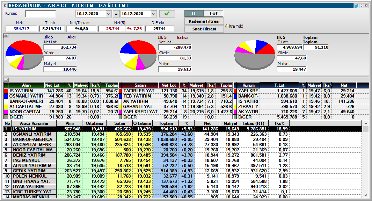
Task: Focus the Kurum input field
Action: click(x=41, y=14)
